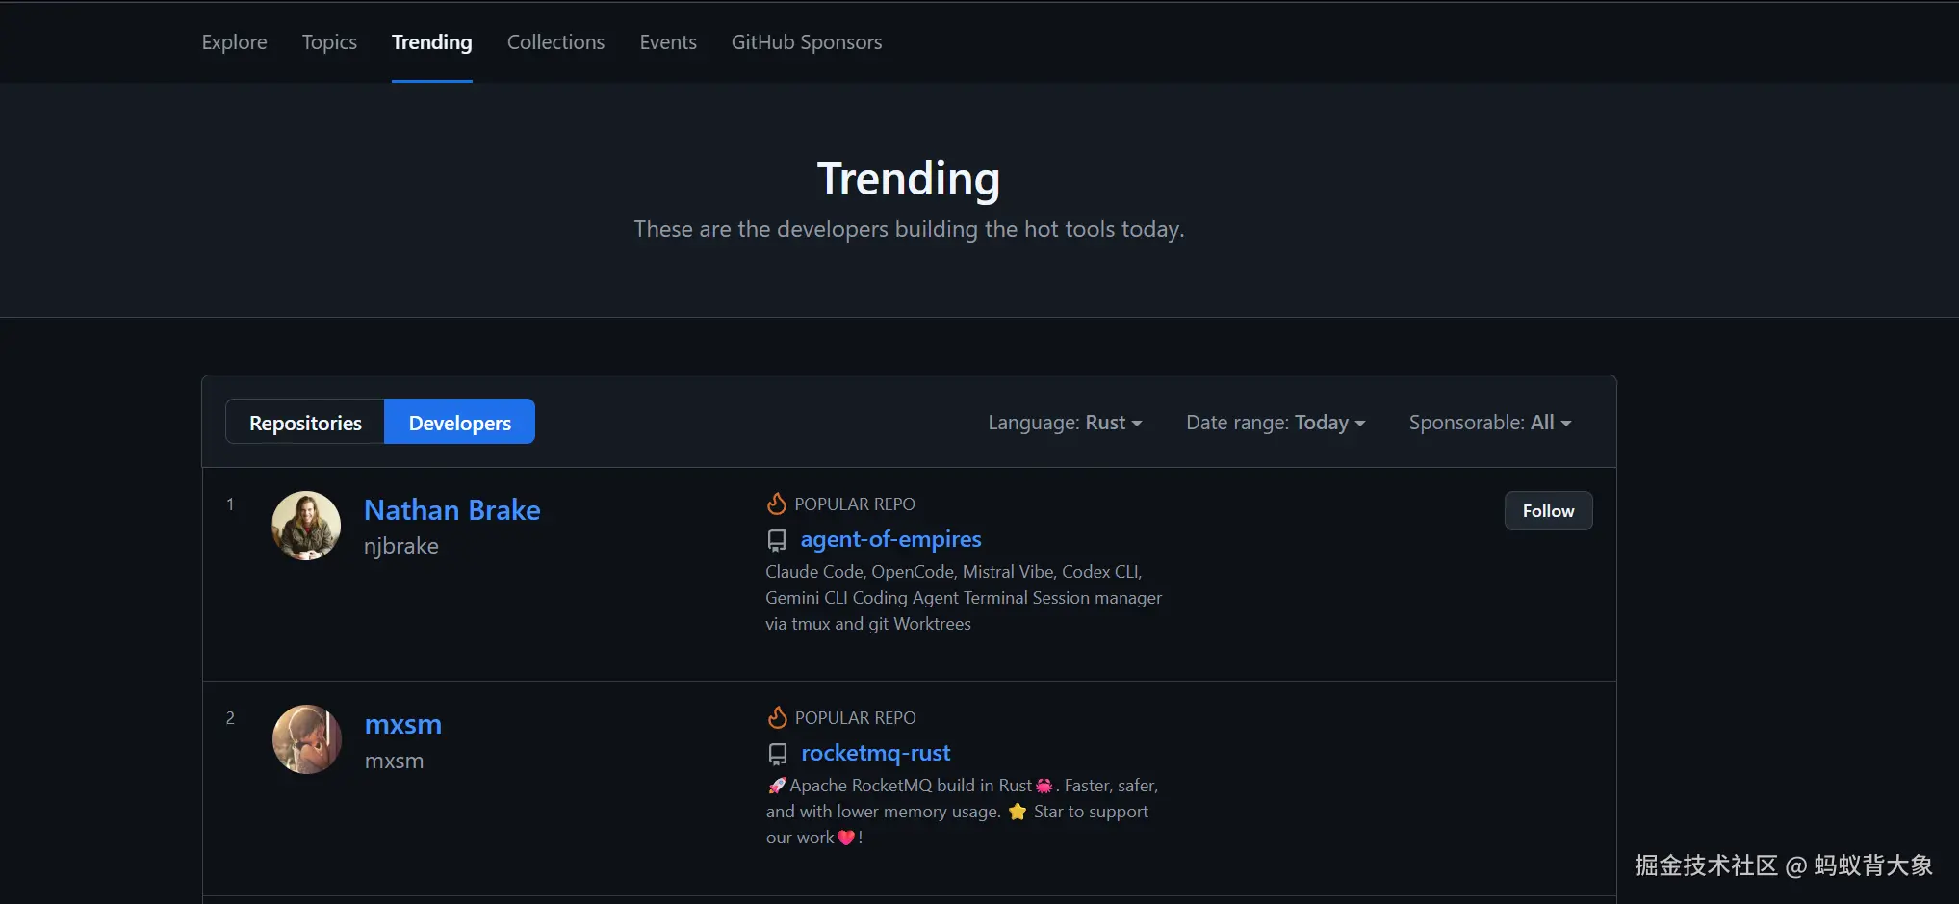Follow Nathan Brake

tap(1548, 511)
